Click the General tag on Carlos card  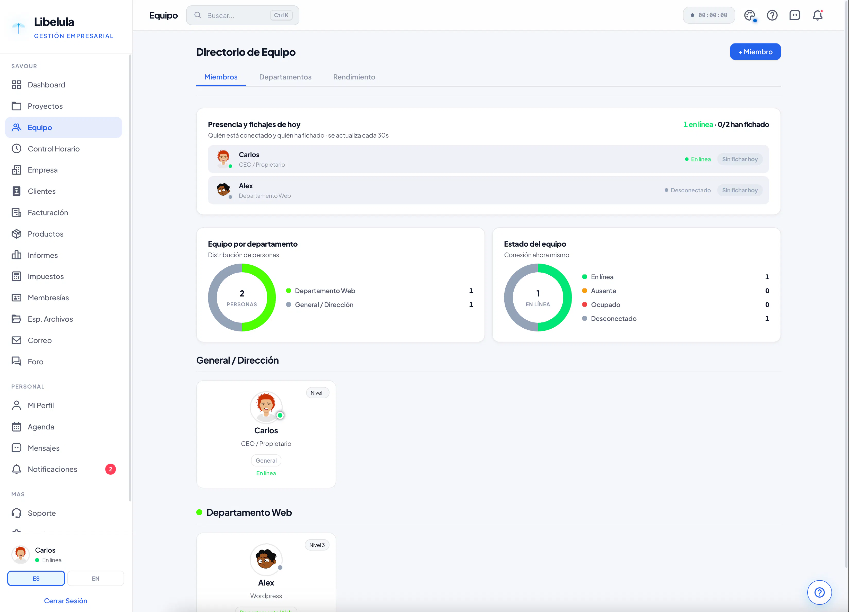coord(266,461)
